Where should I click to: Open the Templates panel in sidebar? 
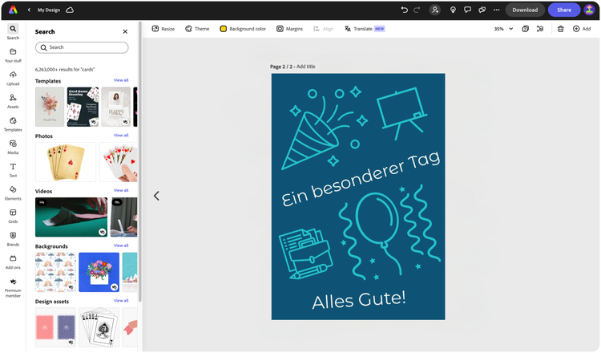(x=13, y=124)
